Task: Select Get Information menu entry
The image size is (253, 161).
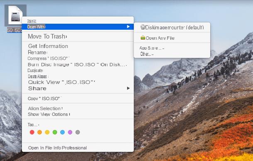Action: click(x=78, y=46)
